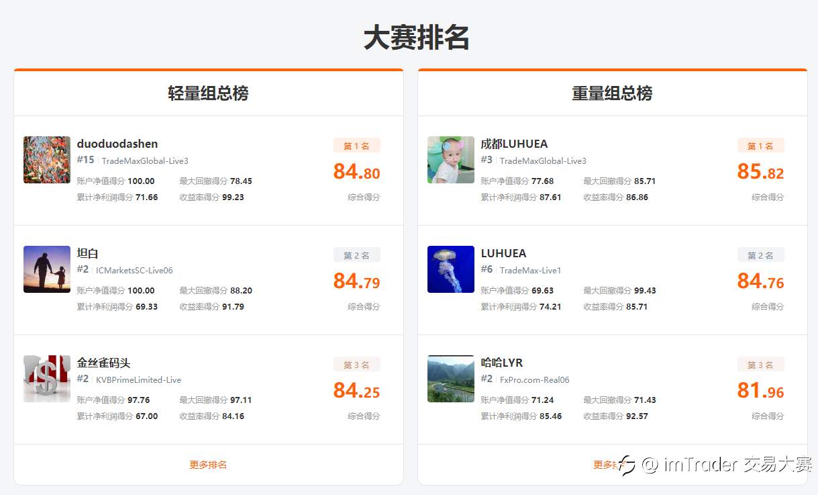Click the 第1名 badge beside 成都LUHUEA

pos(761,146)
